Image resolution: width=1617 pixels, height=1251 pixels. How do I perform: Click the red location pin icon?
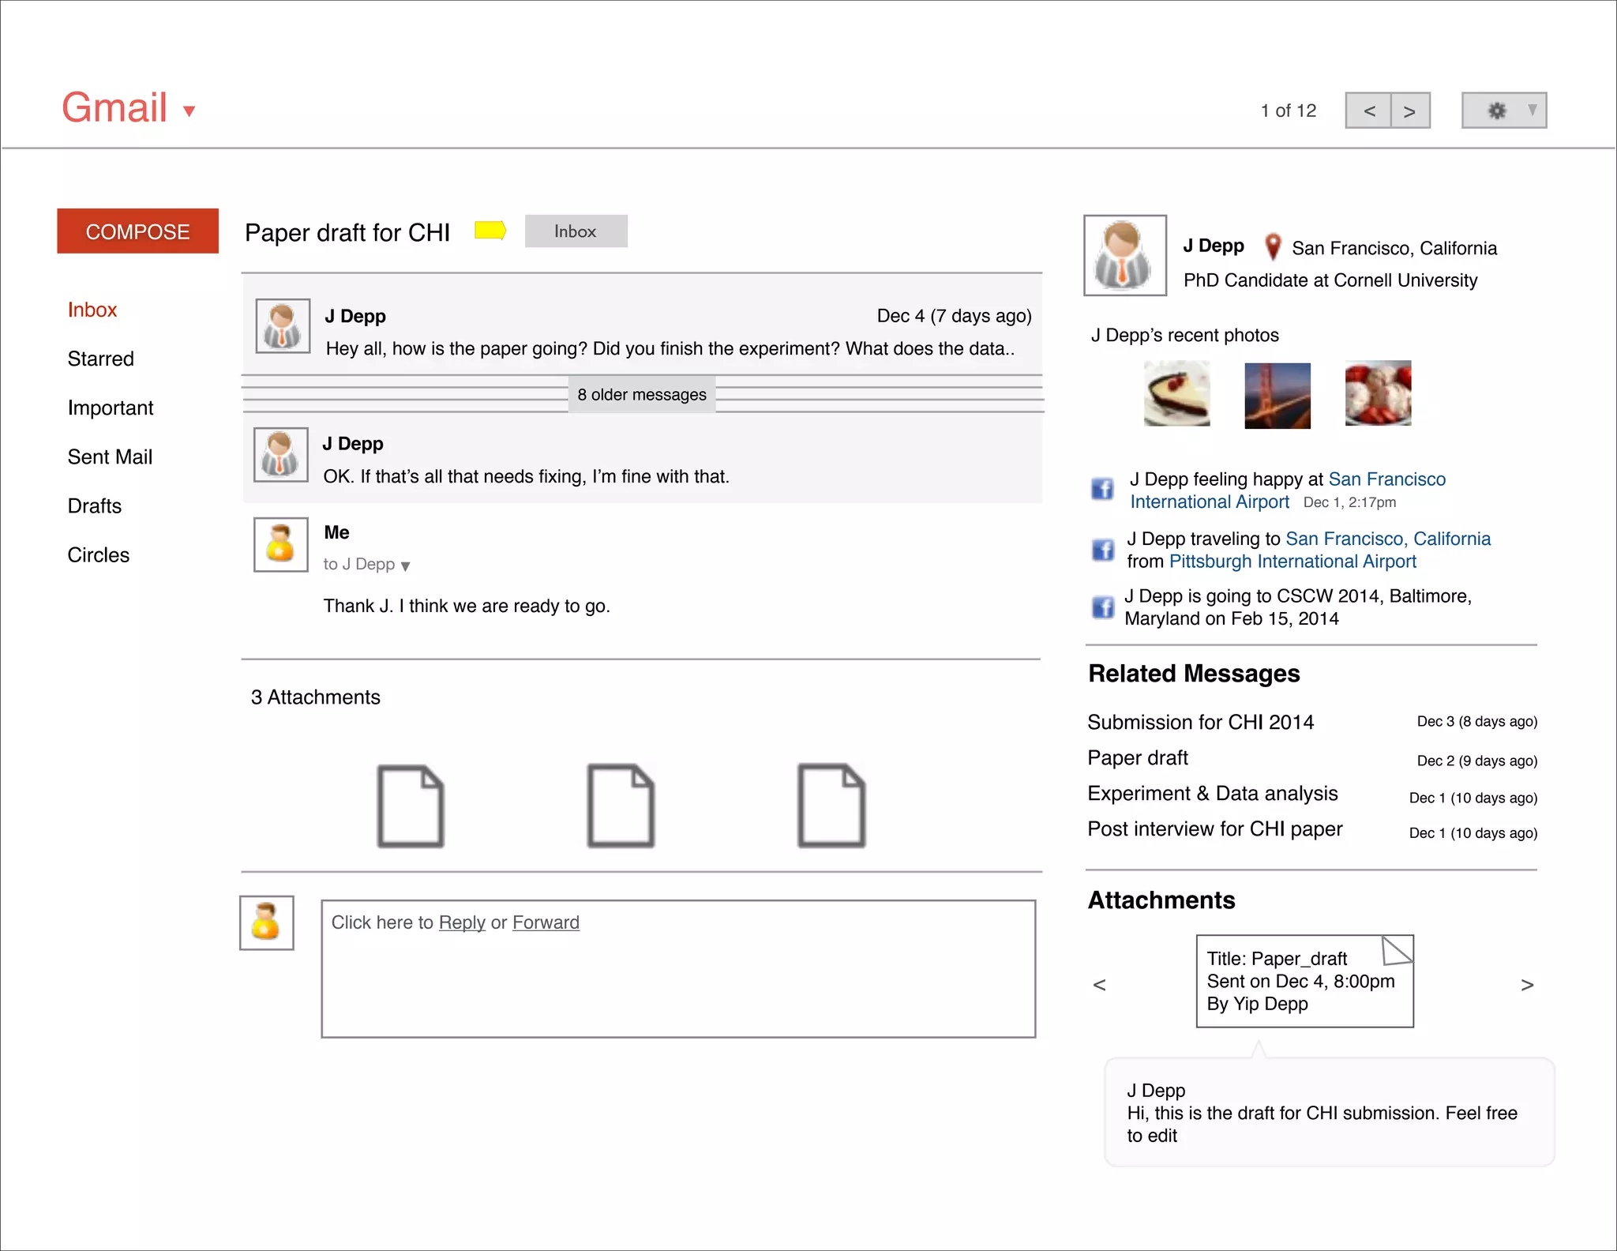click(x=1272, y=246)
